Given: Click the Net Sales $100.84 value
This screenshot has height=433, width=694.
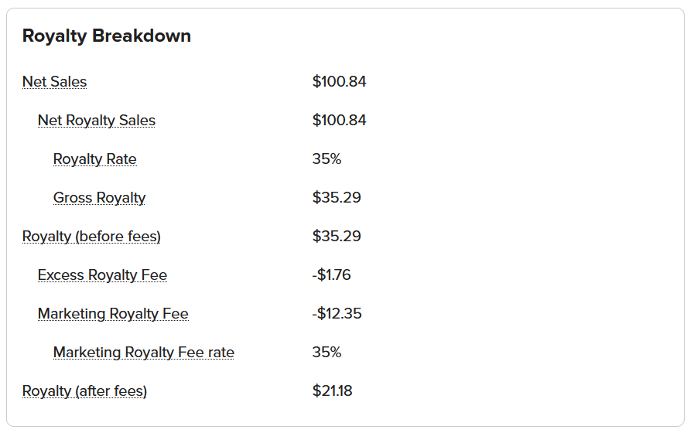Looking at the screenshot, I should pos(339,82).
